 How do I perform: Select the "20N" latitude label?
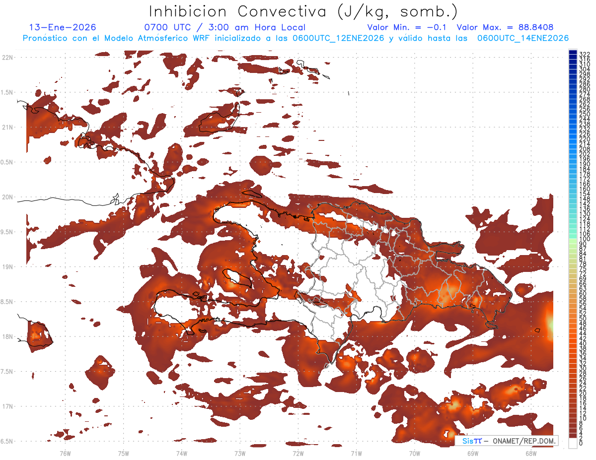(7, 197)
